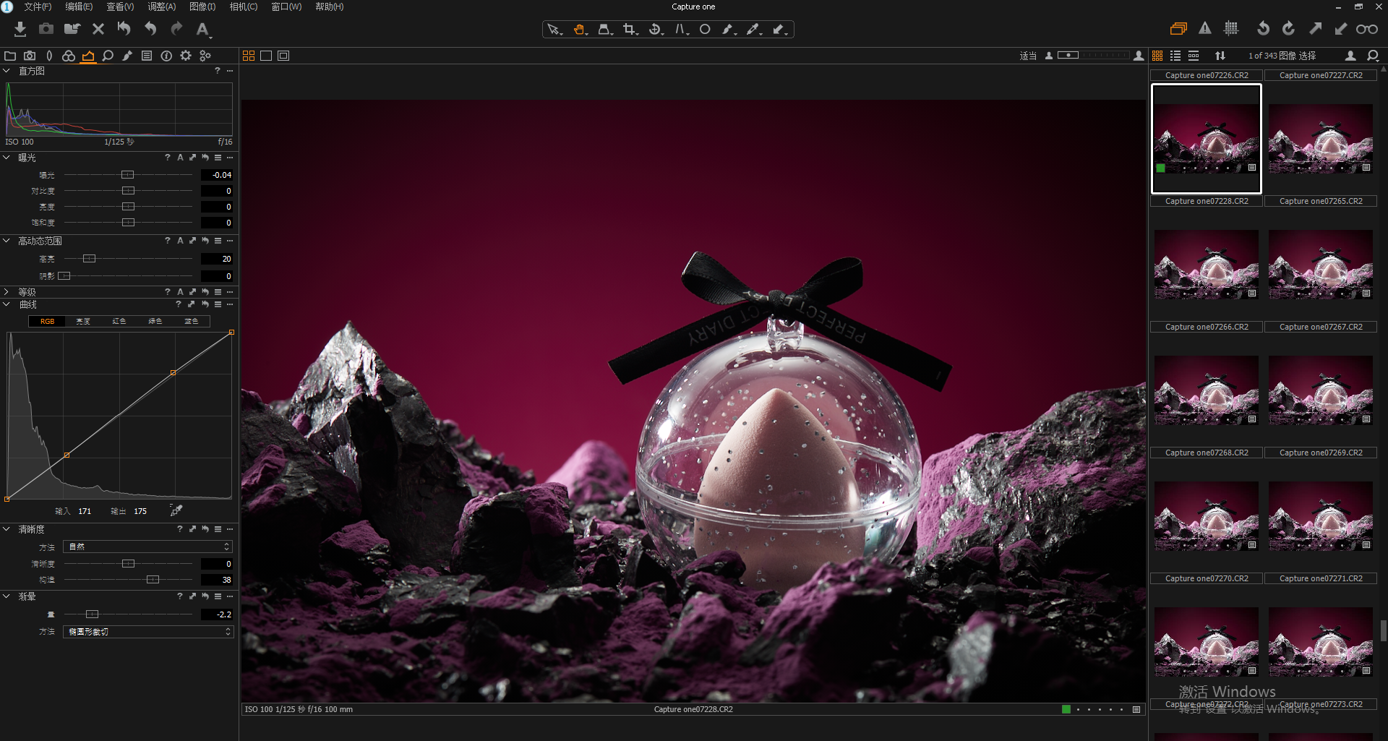The image size is (1388, 741).
Task: Select the Crop cursor tool
Action: pyautogui.click(x=630, y=30)
